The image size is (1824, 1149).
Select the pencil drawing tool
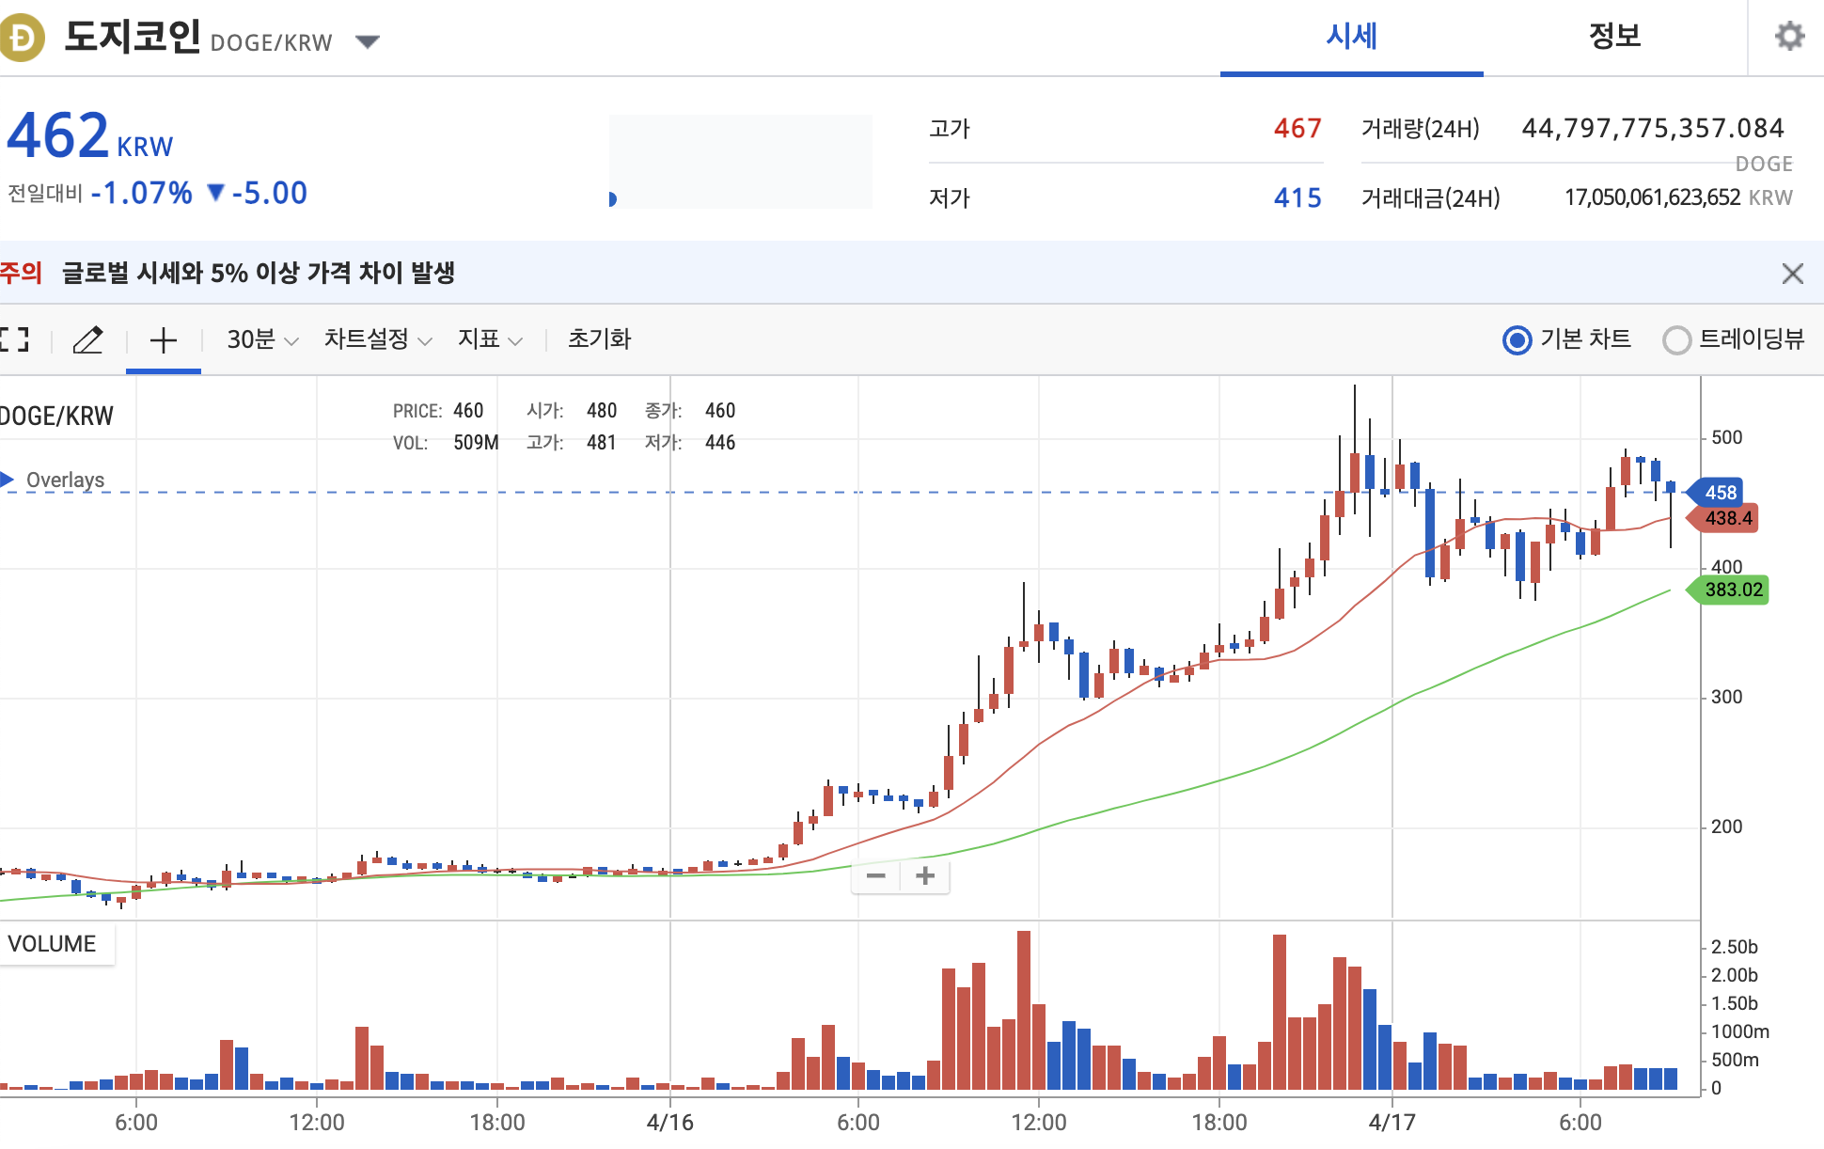pyautogui.click(x=87, y=339)
